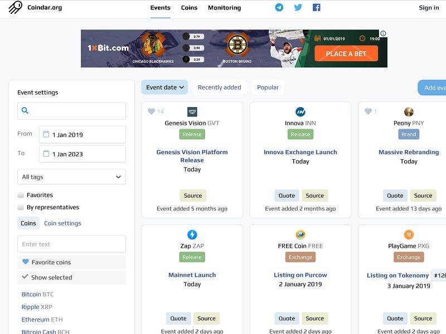This screenshot has height=334, width=446.
Task: Open Genesis Vision Platform Release link
Action: [192, 156]
